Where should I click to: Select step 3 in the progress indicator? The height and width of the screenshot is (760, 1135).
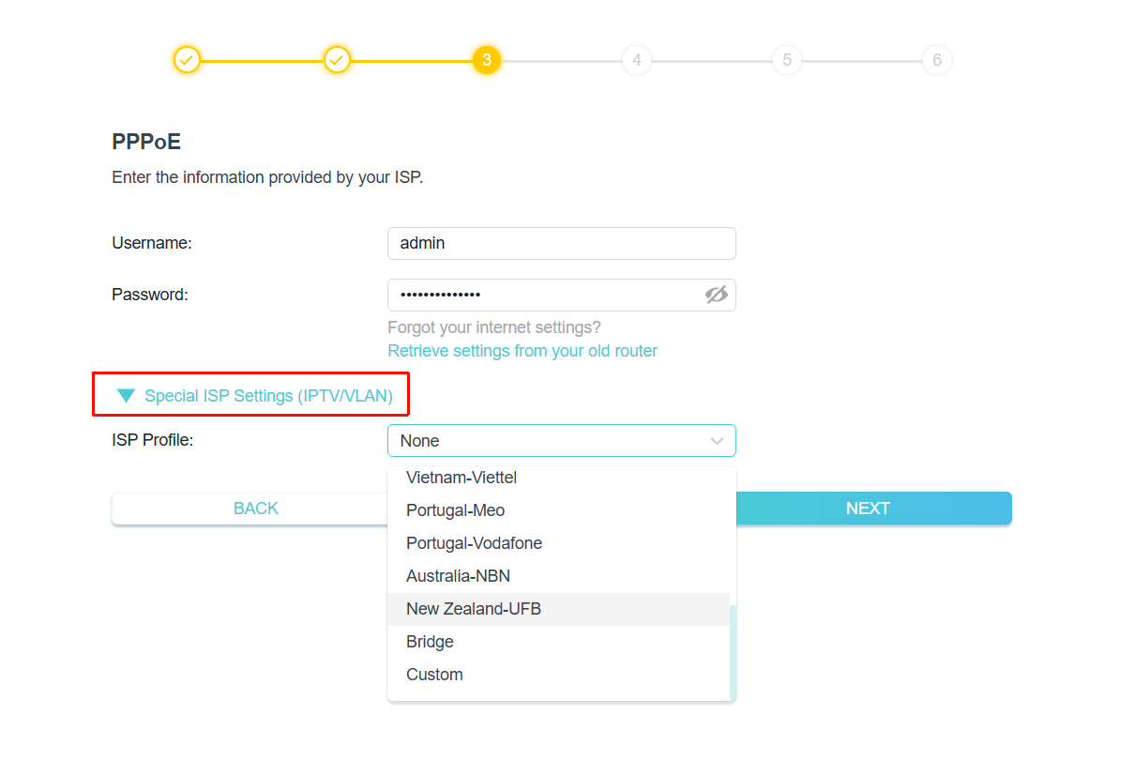487,59
